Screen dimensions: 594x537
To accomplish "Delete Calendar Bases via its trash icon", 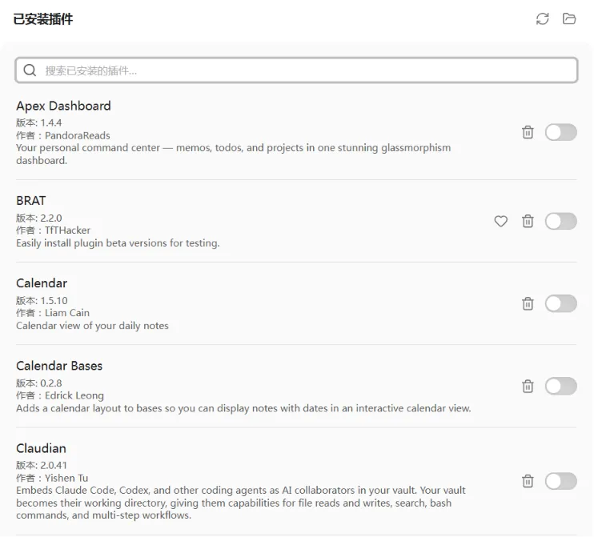I will pyautogui.click(x=528, y=387).
